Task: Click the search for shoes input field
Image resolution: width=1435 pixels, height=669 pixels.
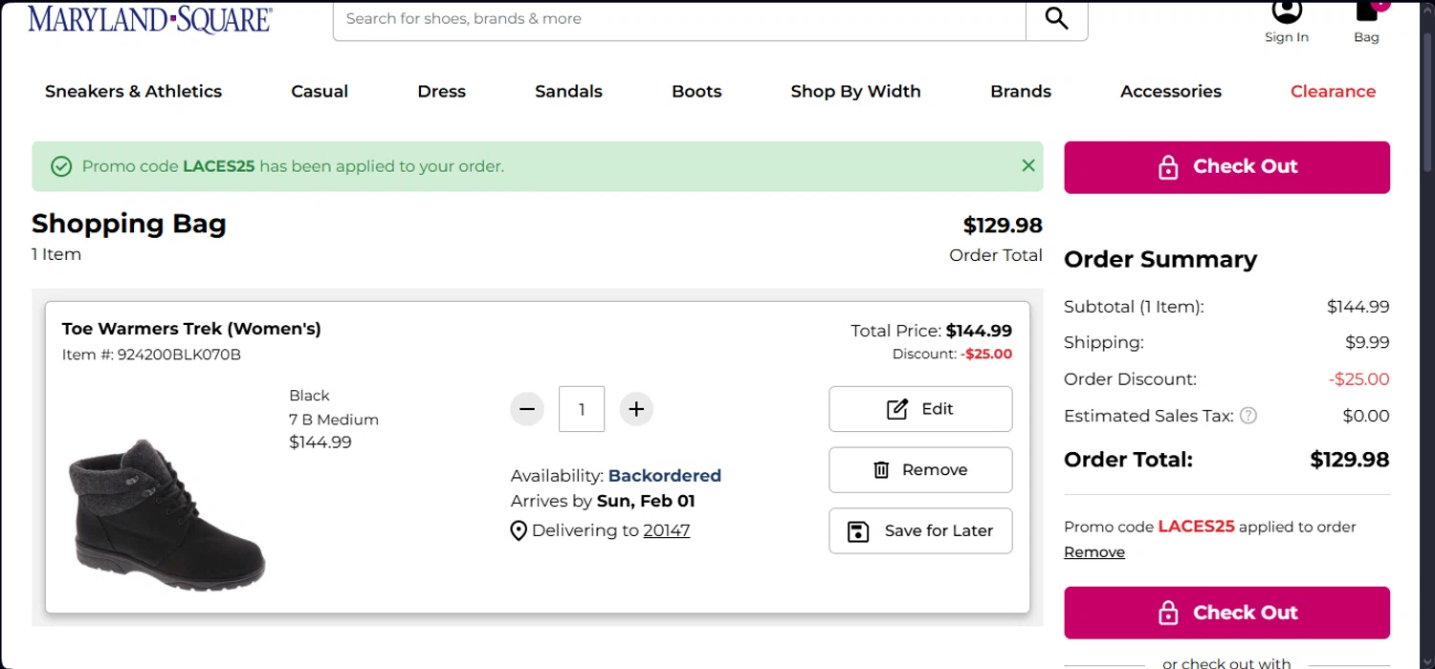Action: point(679,18)
